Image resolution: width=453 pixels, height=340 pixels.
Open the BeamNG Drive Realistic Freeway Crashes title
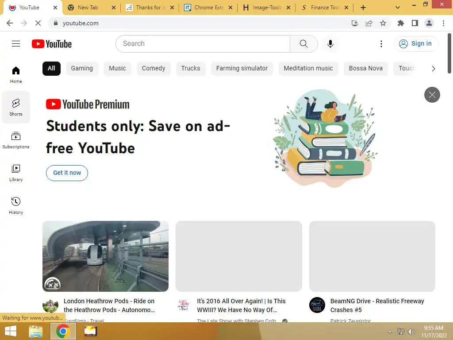pos(377,305)
